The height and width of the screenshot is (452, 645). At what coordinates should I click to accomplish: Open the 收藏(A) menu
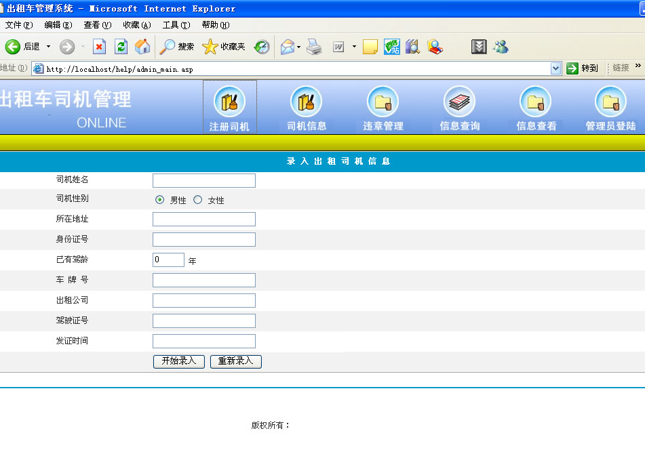[x=137, y=25]
